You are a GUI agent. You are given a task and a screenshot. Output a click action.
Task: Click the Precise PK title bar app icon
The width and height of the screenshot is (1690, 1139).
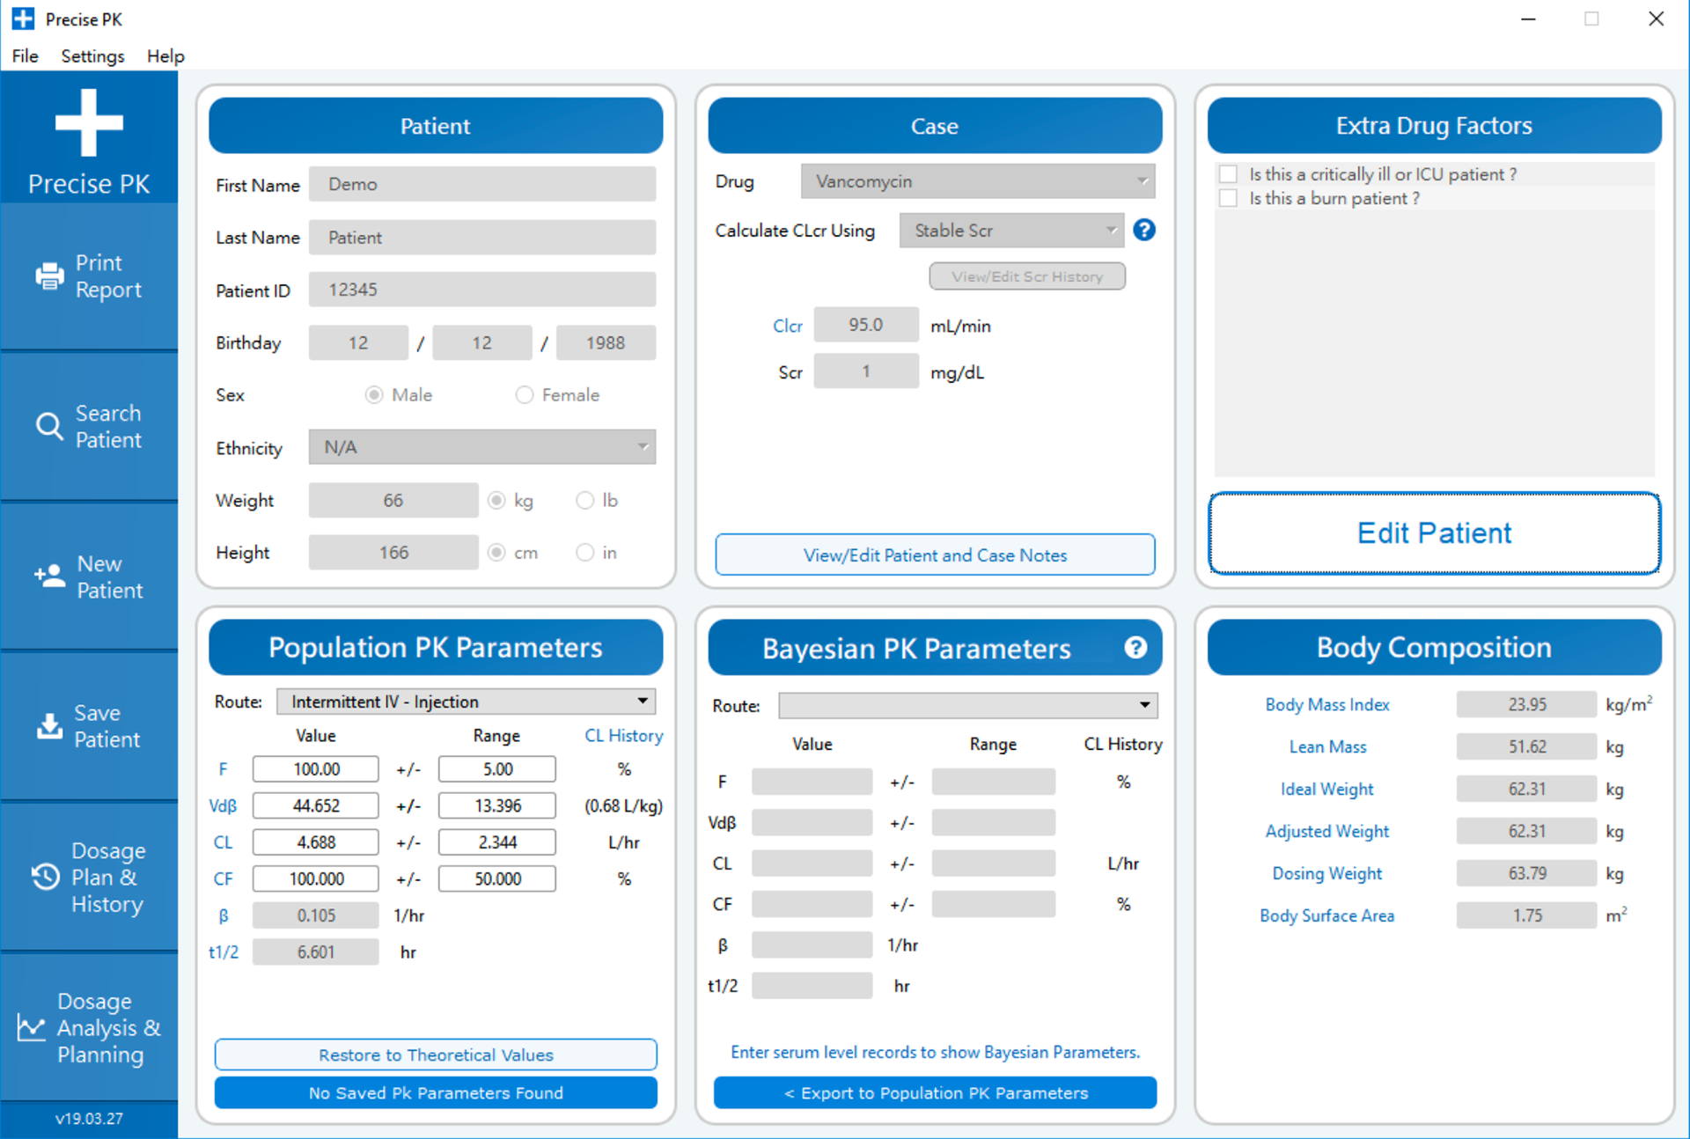tap(23, 18)
